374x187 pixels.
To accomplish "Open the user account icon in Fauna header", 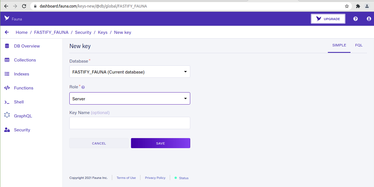I will click(369, 19).
